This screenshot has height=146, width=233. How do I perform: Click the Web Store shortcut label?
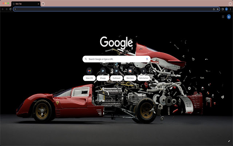click(130, 78)
